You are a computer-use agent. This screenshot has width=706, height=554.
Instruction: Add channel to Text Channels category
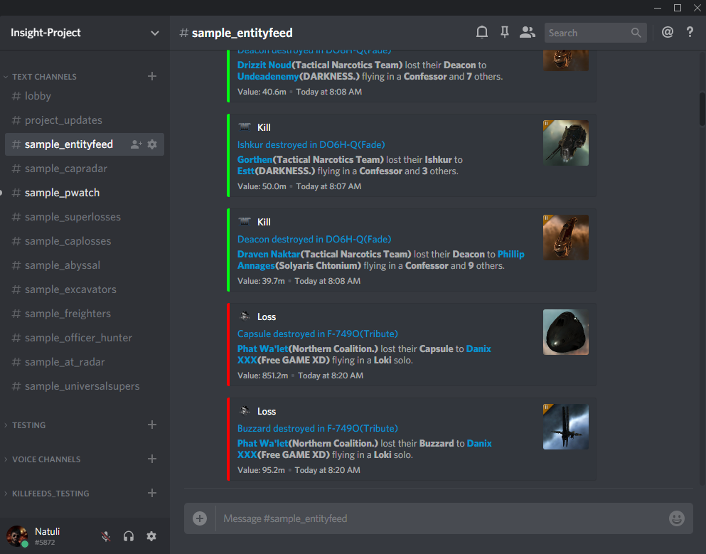tap(152, 77)
